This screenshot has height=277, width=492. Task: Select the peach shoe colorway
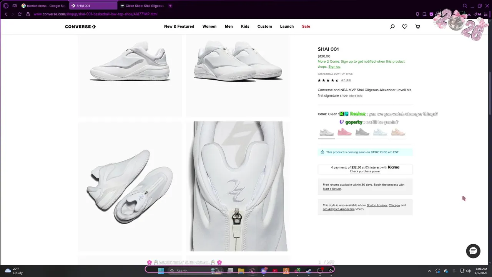coord(398,132)
